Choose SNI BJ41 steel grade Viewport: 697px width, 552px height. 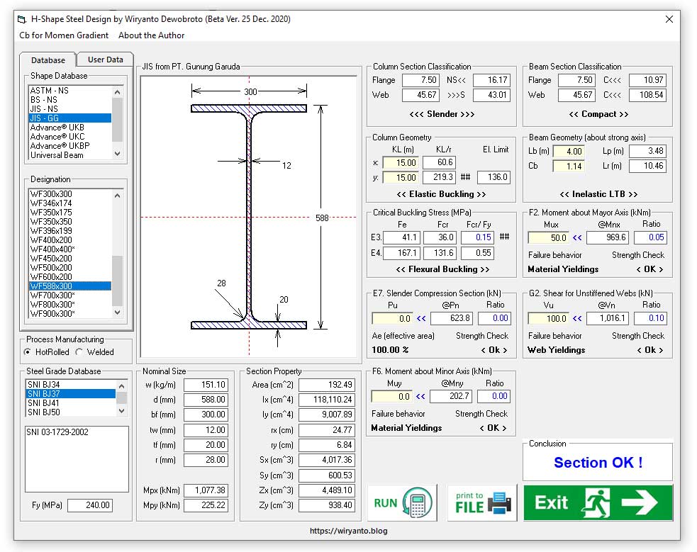click(x=43, y=402)
